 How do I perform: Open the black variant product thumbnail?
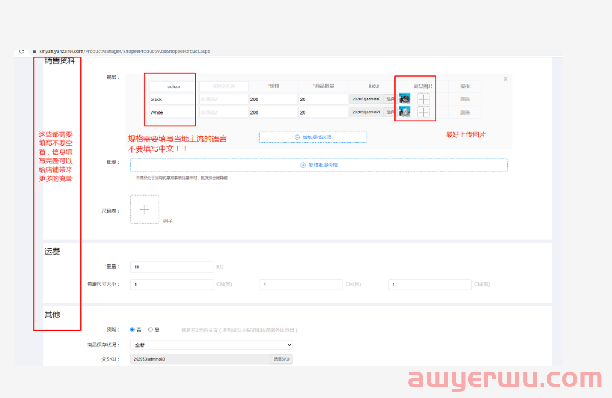tap(405, 99)
